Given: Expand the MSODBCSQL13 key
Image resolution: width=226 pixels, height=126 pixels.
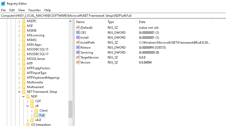Looking at the screenshot, I should [19, 50].
